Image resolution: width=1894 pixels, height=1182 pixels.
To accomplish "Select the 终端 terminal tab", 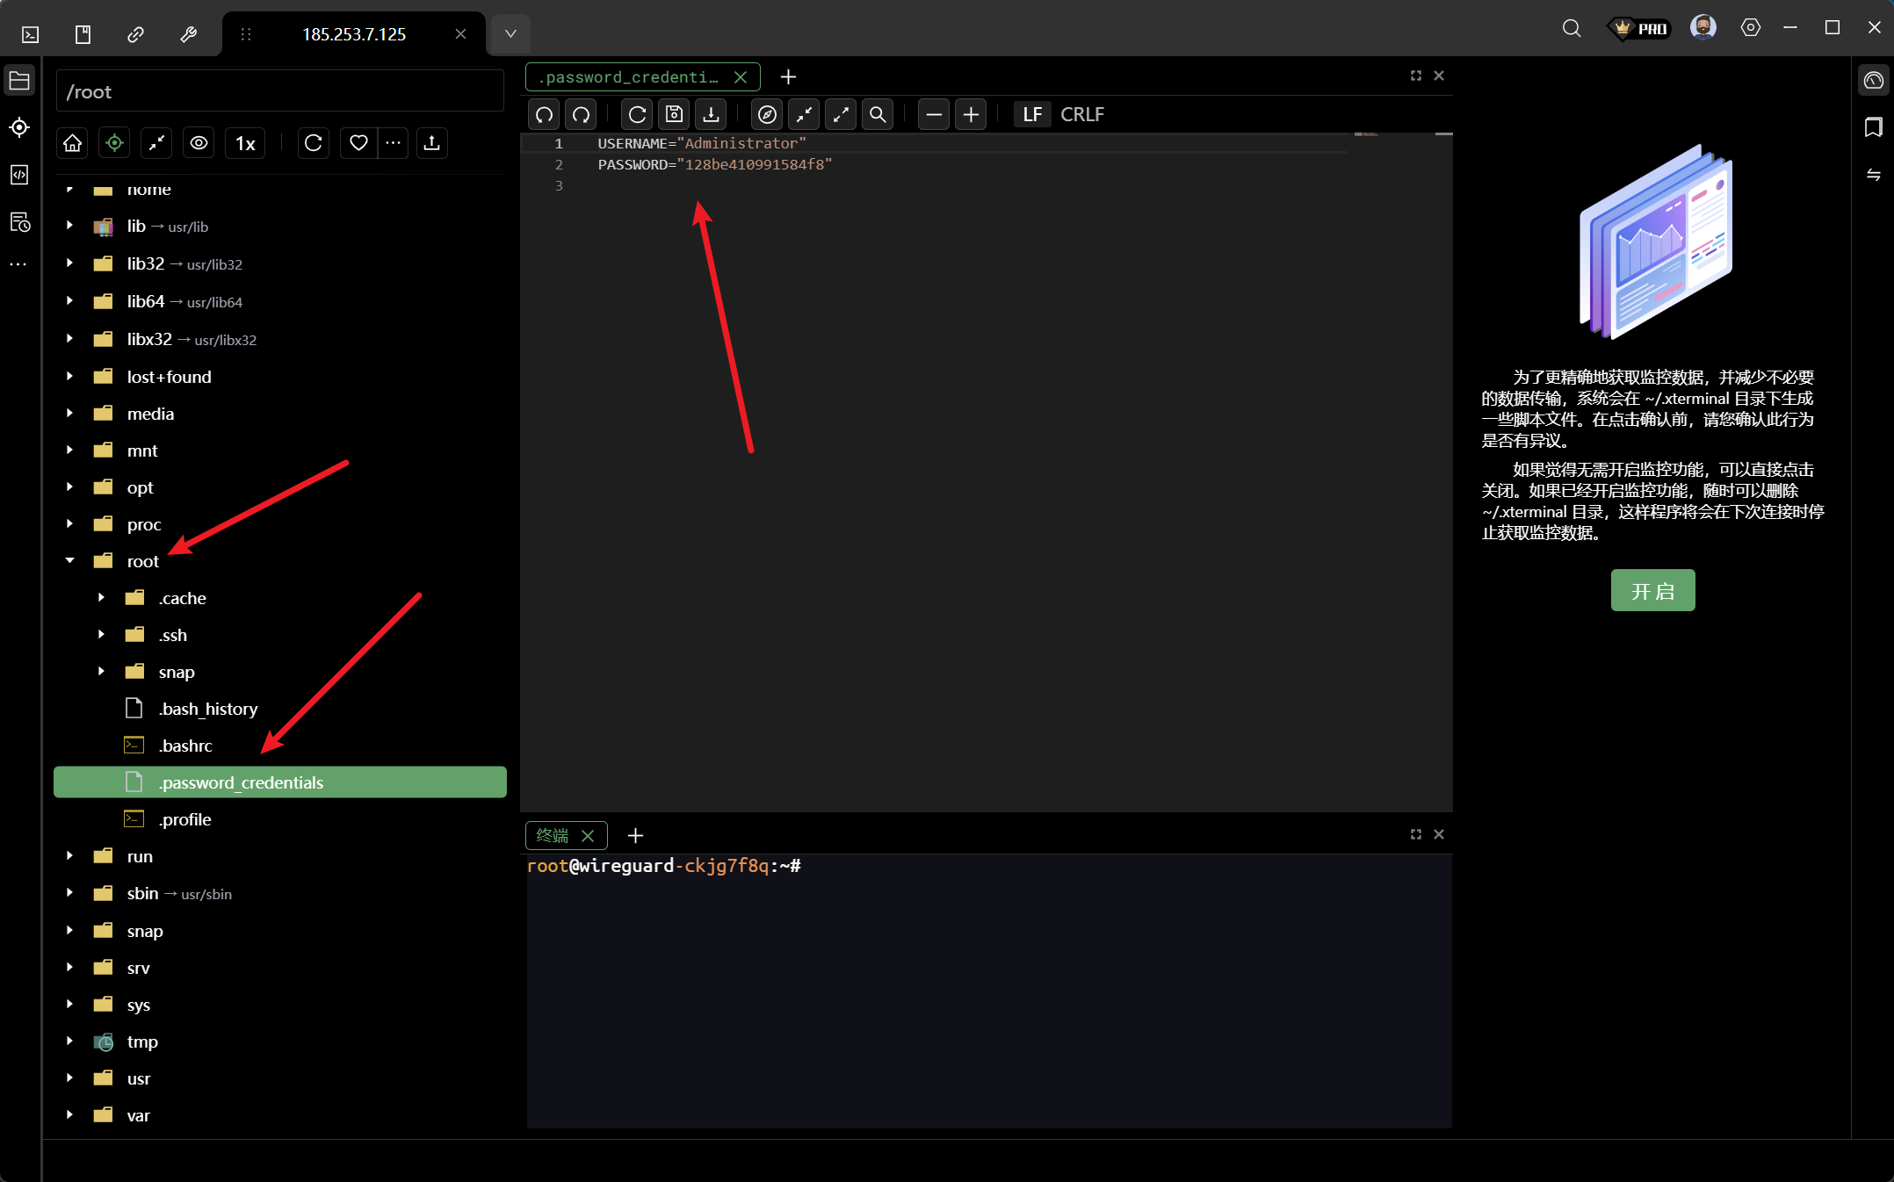I will [x=553, y=835].
